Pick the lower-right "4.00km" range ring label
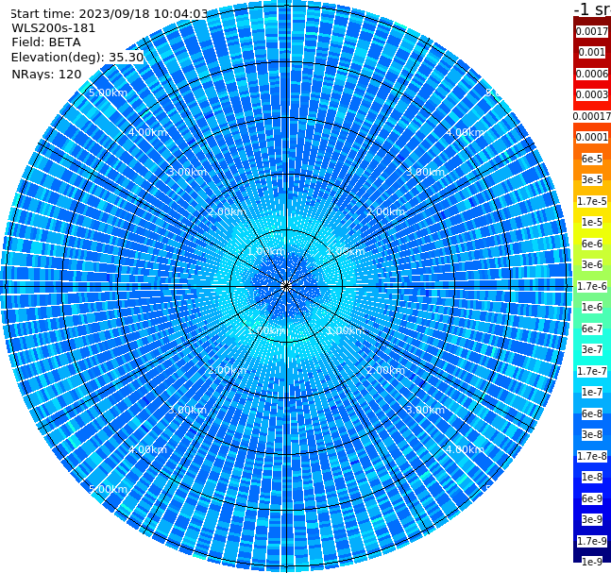 pyautogui.click(x=465, y=449)
